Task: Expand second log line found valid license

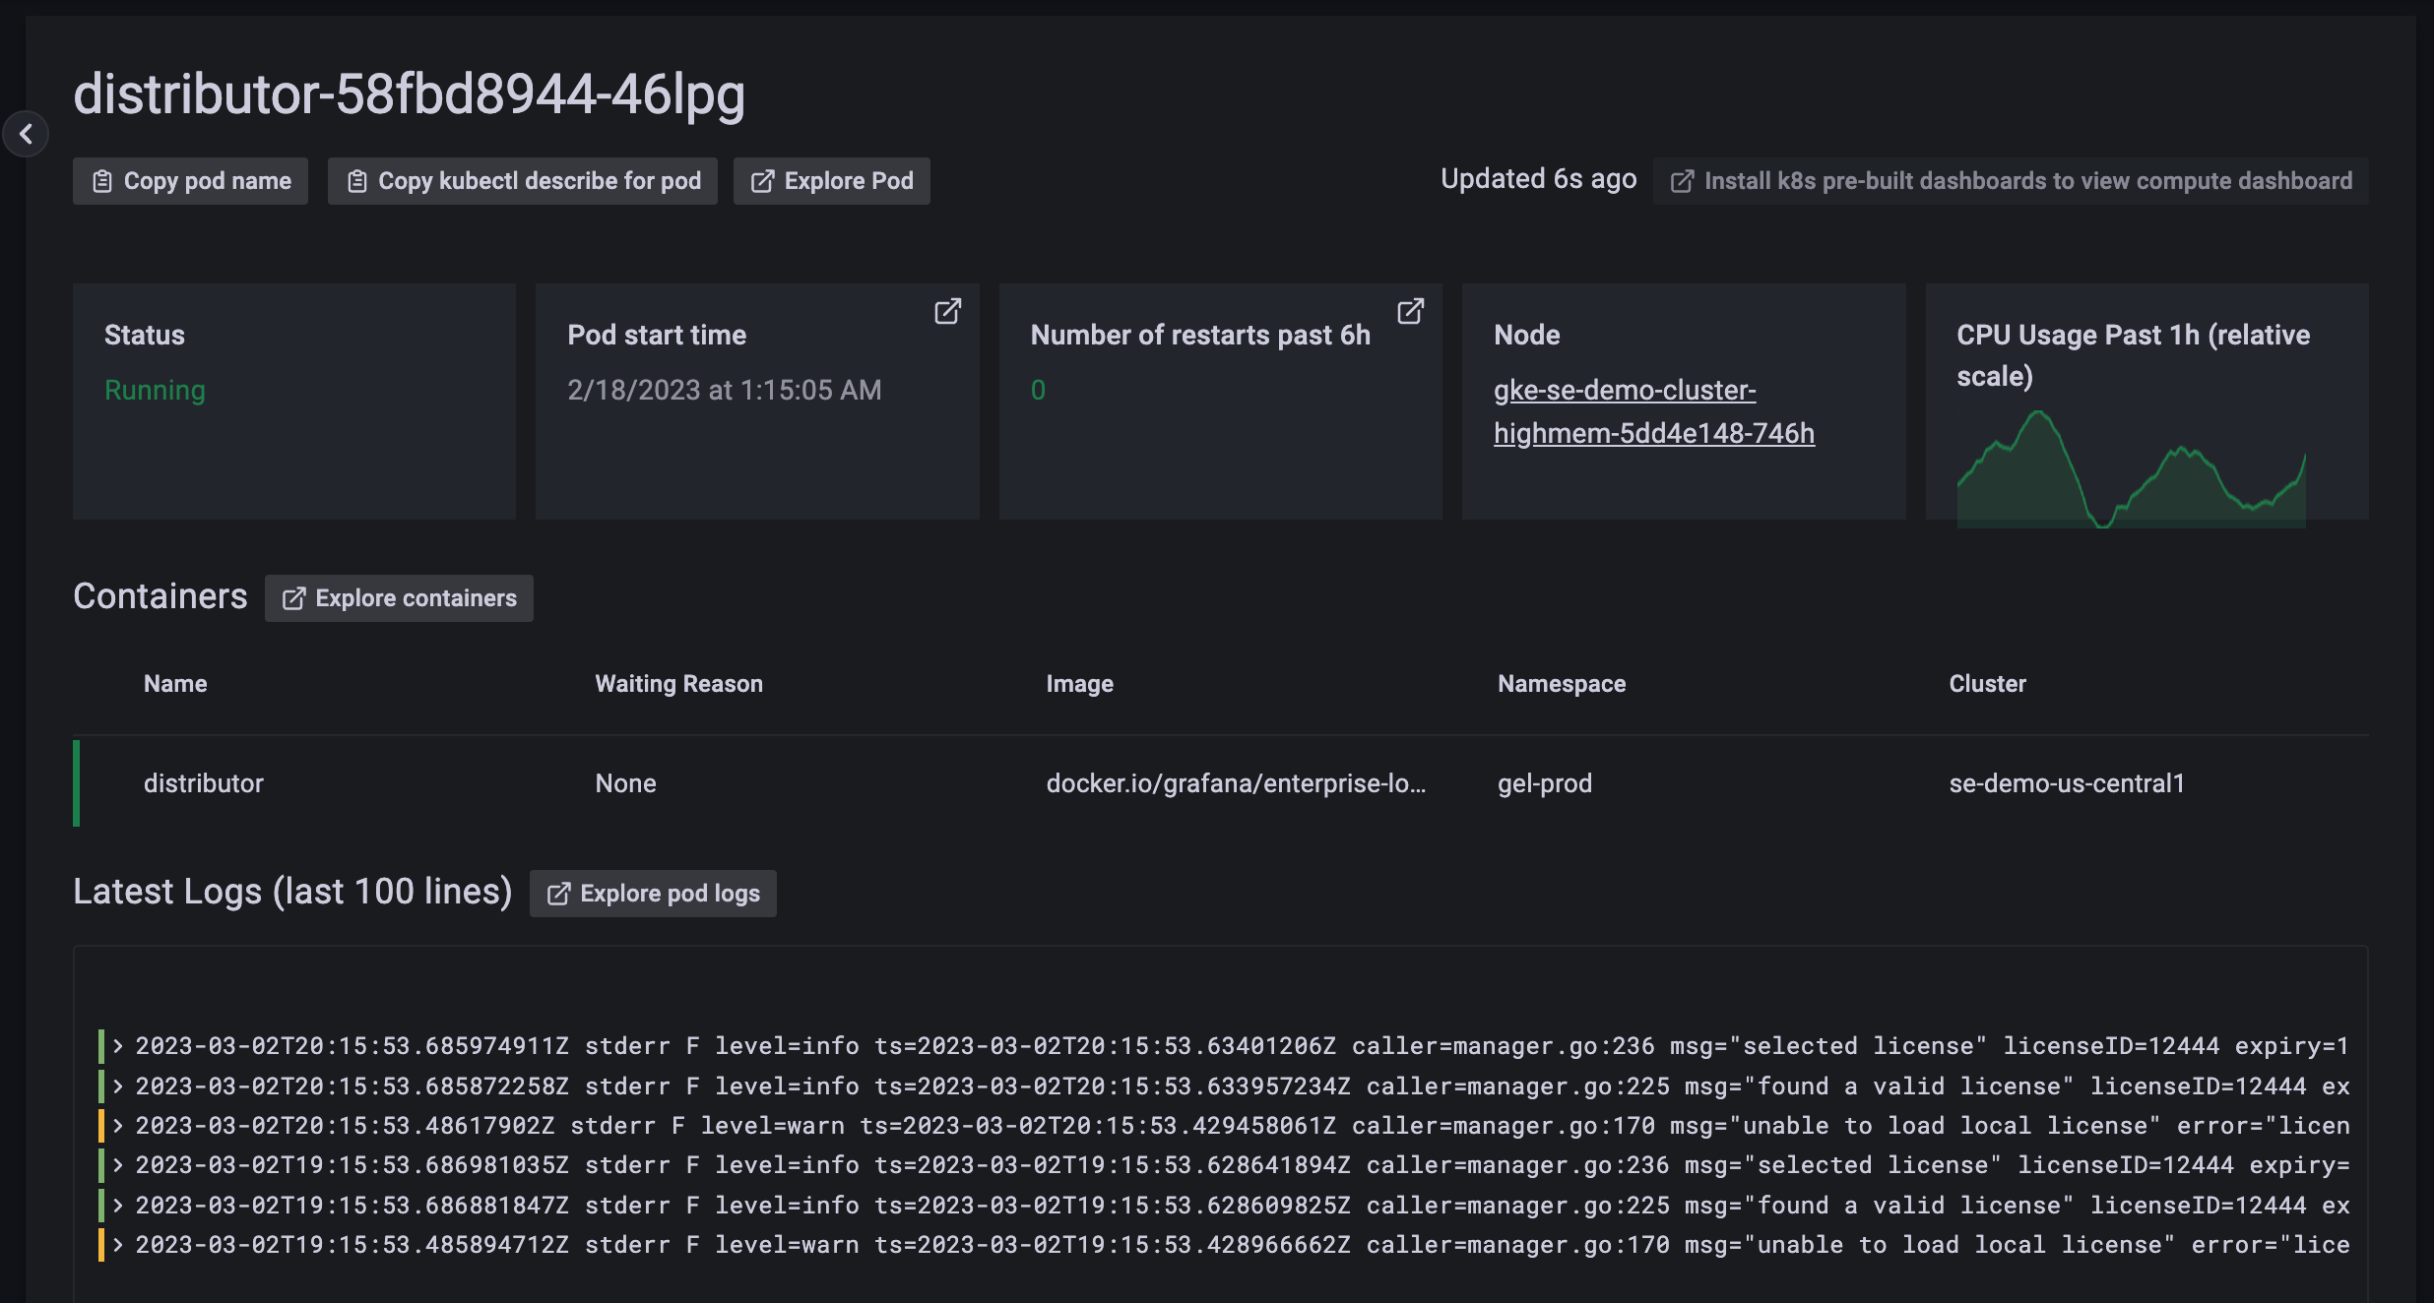Action: tap(118, 1086)
